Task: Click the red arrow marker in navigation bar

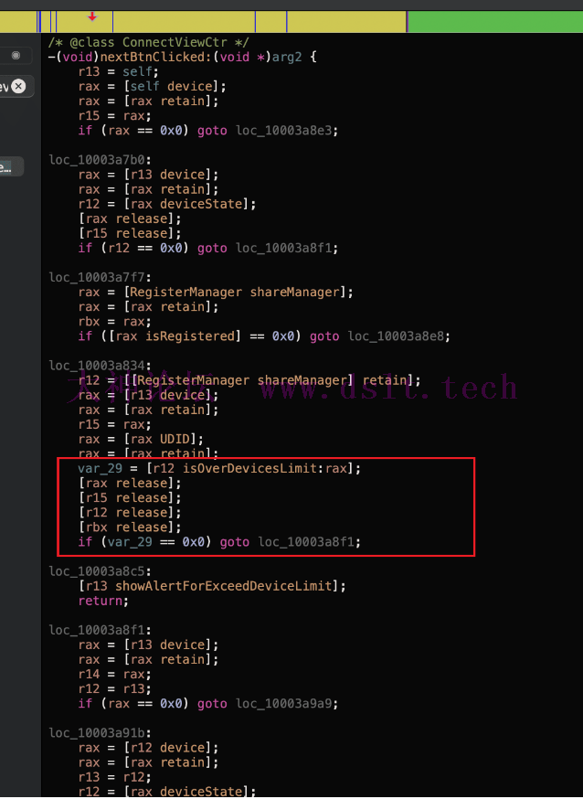Action: tap(92, 16)
